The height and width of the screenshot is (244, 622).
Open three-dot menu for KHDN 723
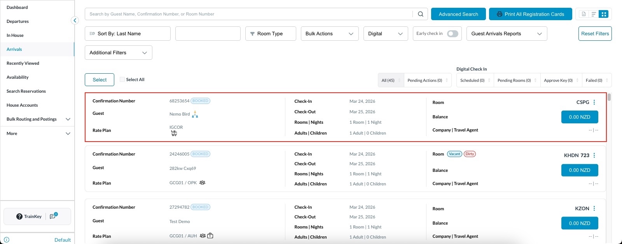coord(594,156)
